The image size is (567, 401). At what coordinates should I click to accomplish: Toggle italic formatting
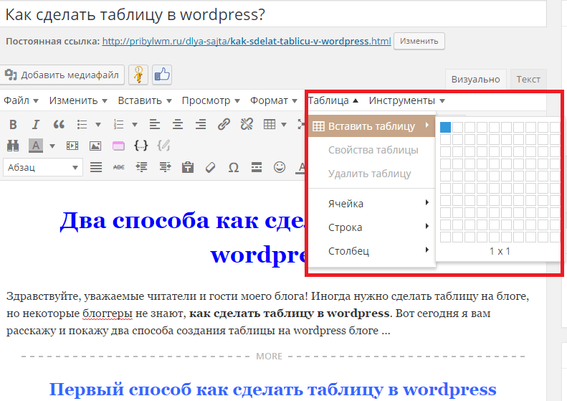pyautogui.click(x=35, y=125)
